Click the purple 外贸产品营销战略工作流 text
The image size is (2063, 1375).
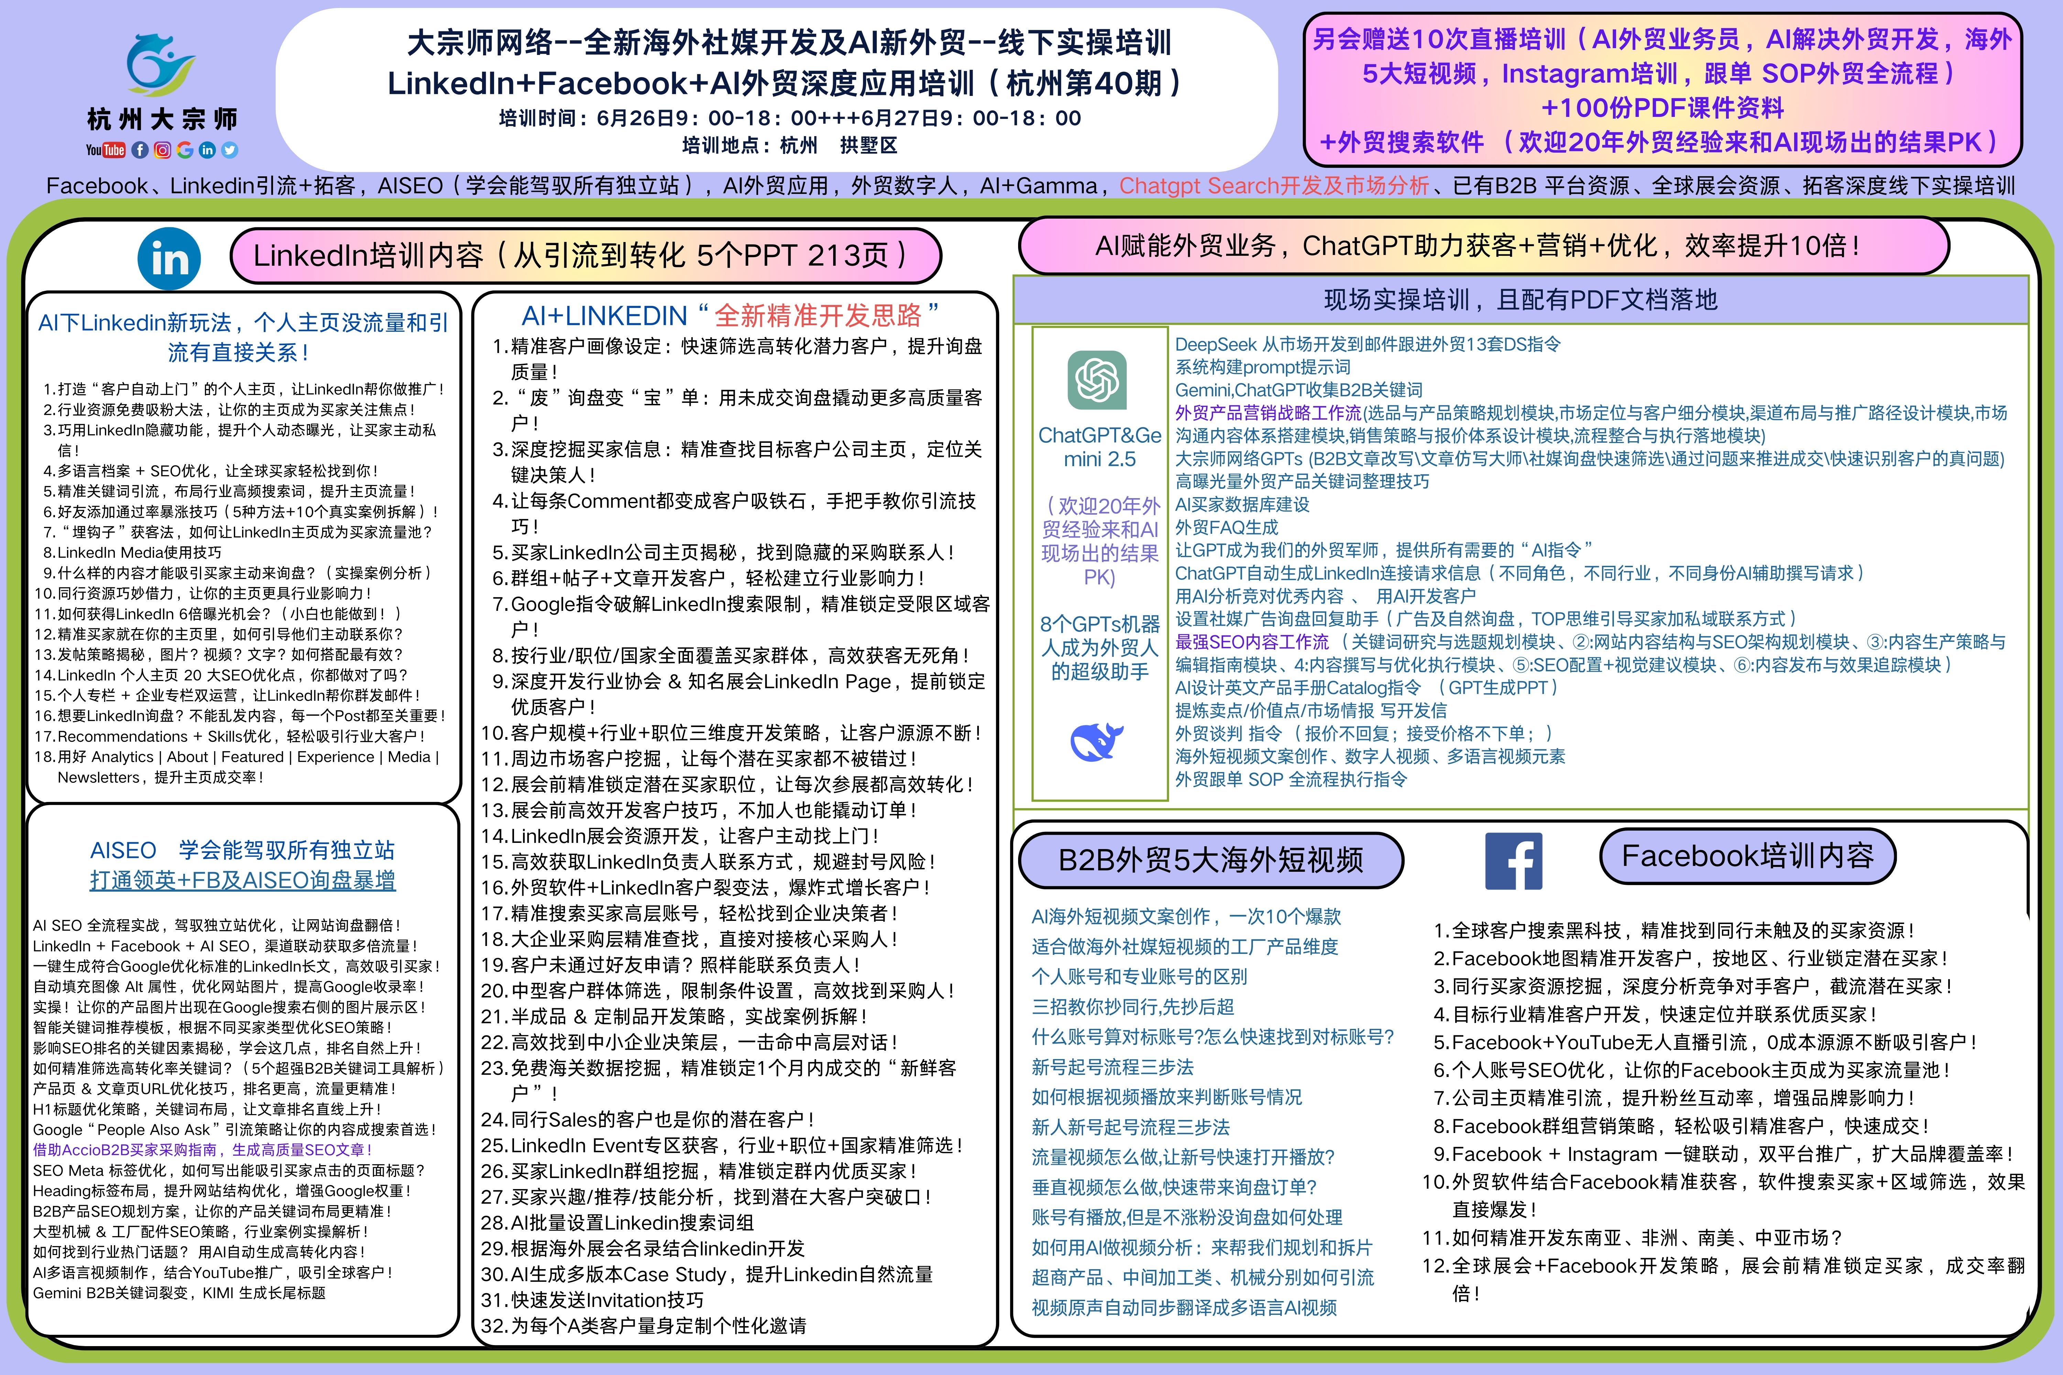coord(1268,413)
